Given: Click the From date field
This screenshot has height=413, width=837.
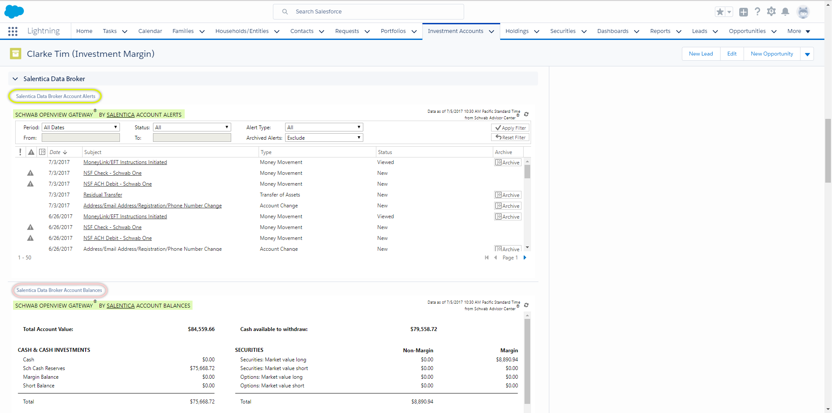Looking at the screenshot, I should [81, 138].
